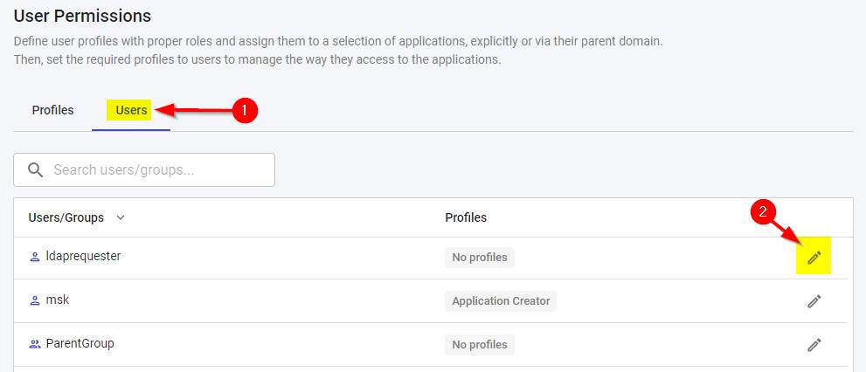This screenshot has width=866, height=372.
Task: Select the msk user entry
Action: click(x=58, y=300)
